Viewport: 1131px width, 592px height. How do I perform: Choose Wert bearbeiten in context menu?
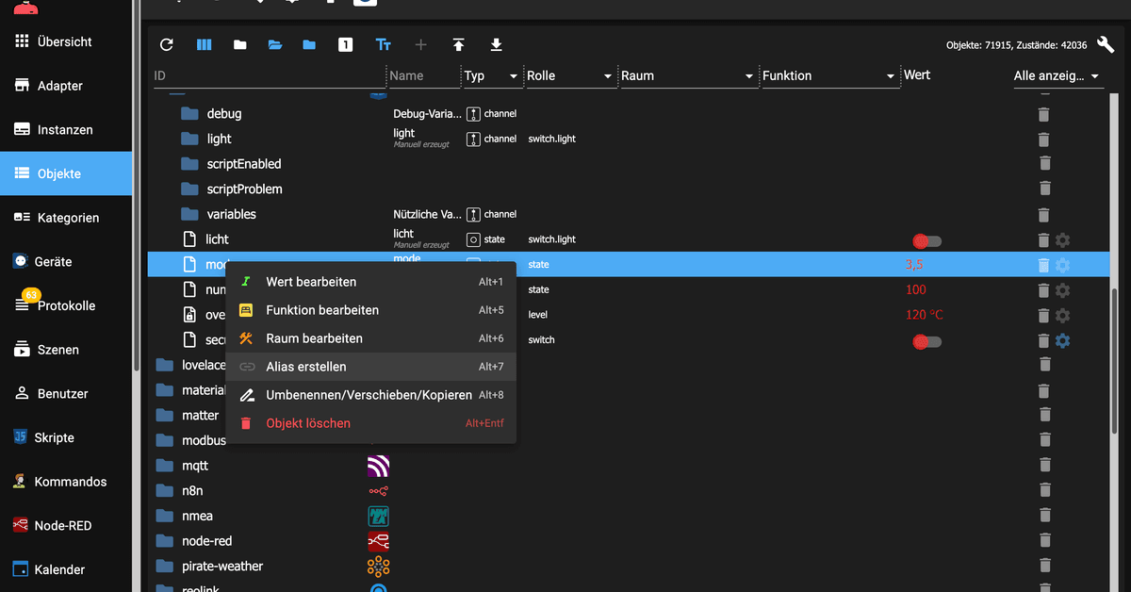311,282
